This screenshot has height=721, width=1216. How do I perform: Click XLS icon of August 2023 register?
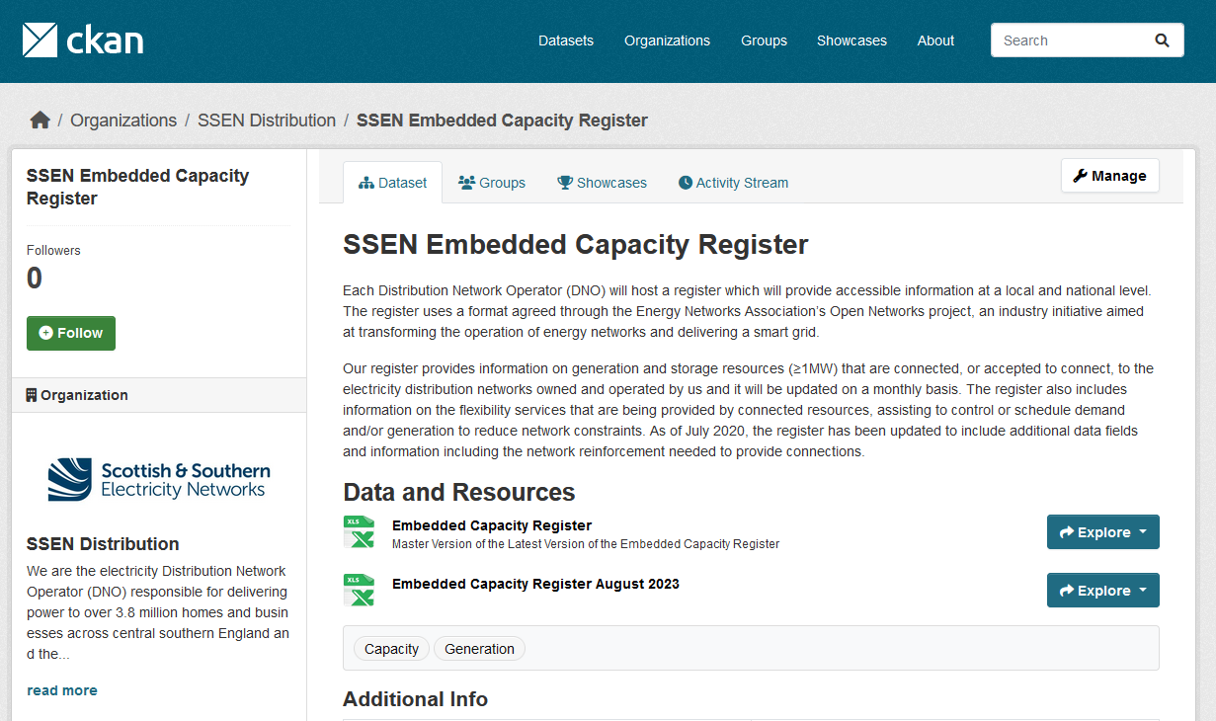[359, 590]
